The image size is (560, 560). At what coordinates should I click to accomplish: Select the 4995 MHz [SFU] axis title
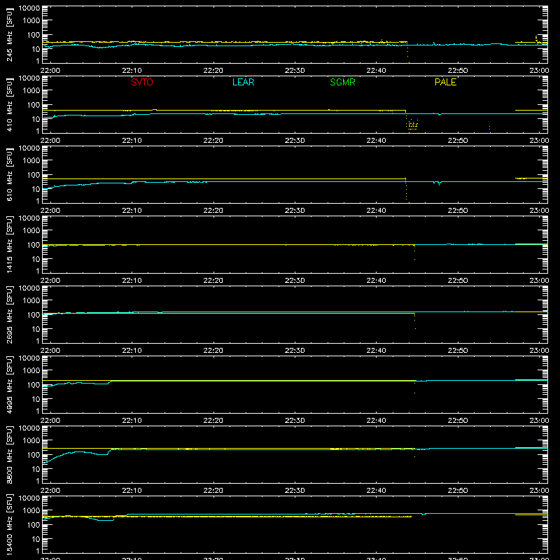10,385
